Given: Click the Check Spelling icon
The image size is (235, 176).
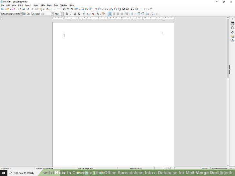Looking at the screenshot, I should 68,9.
